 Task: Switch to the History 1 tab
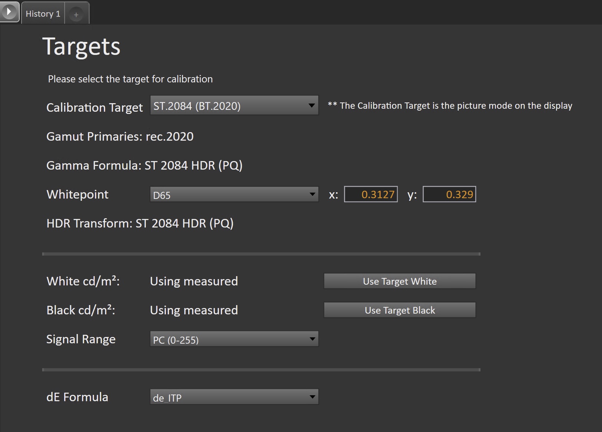click(x=43, y=14)
